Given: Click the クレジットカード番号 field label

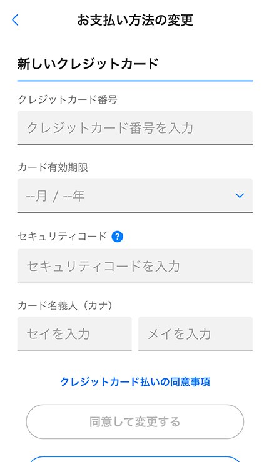Looking at the screenshot, I should click(x=68, y=100).
